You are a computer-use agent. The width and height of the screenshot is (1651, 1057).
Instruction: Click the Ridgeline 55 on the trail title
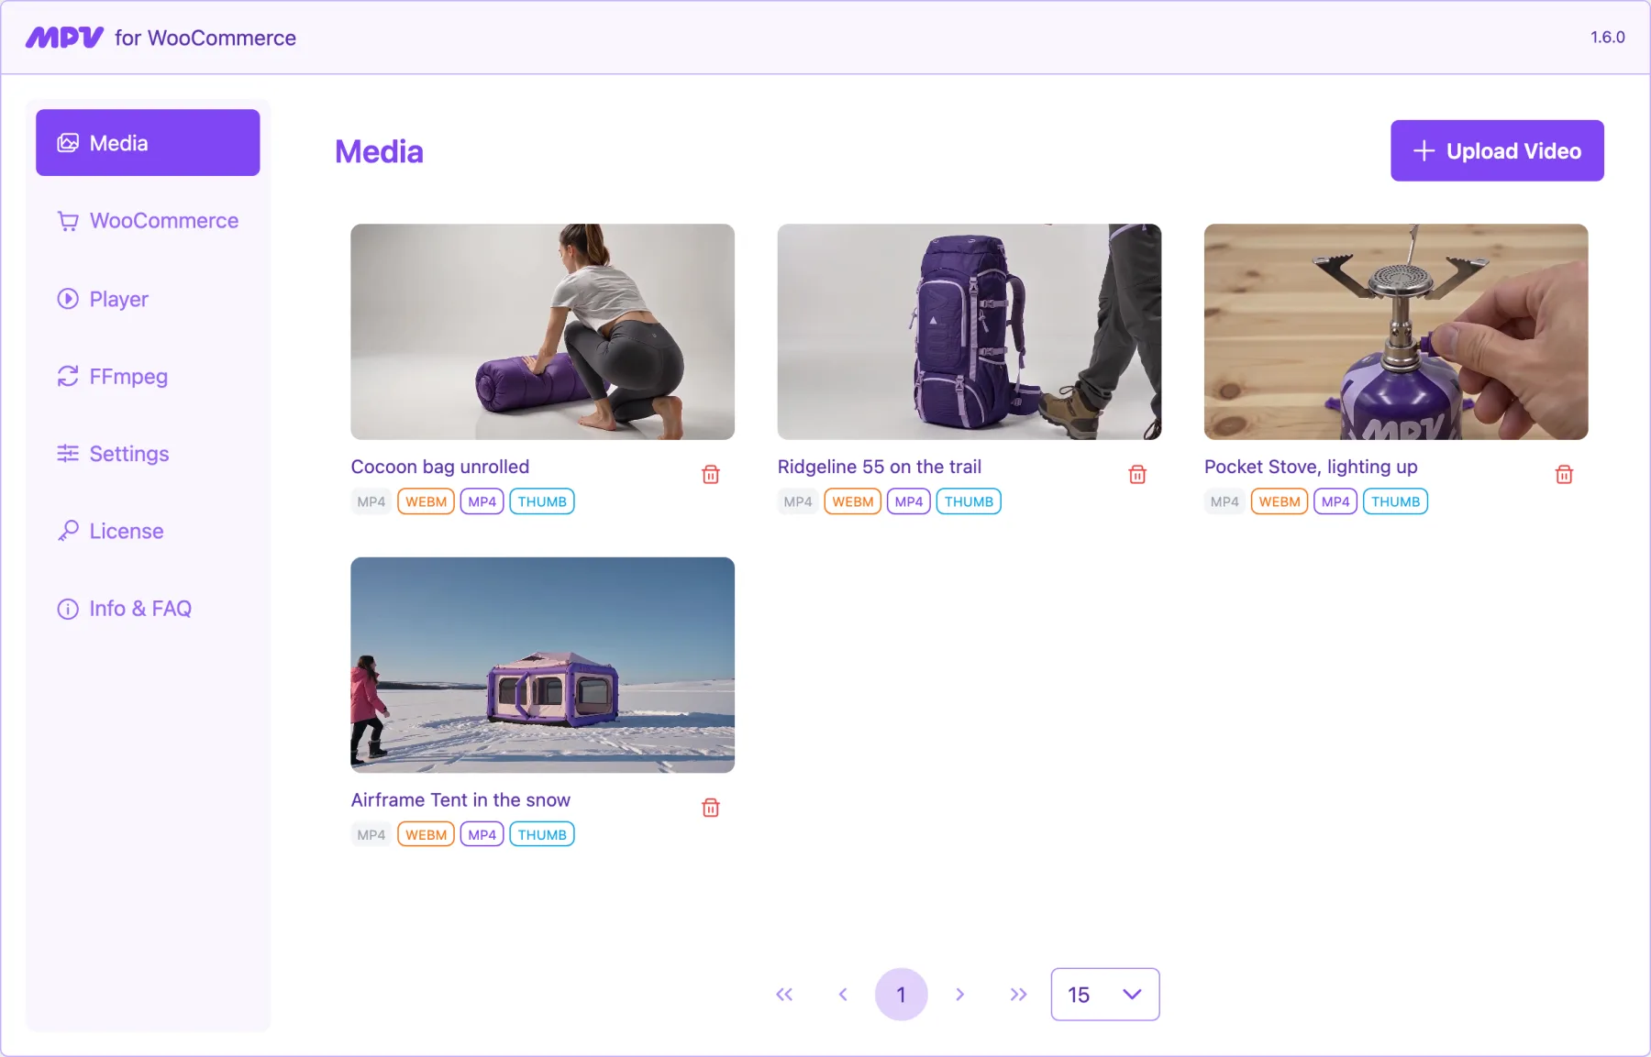[880, 467]
